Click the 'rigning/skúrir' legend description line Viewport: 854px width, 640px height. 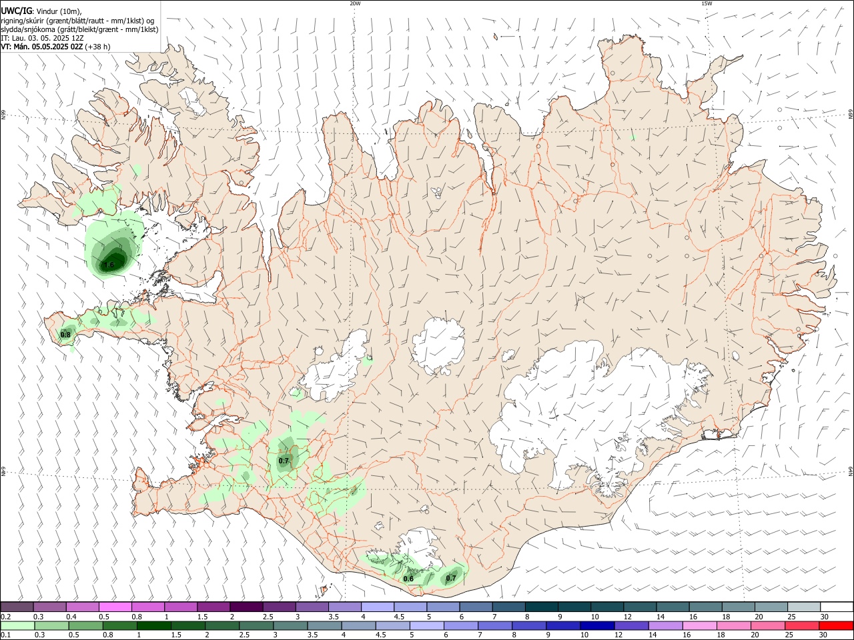[77, 21]
